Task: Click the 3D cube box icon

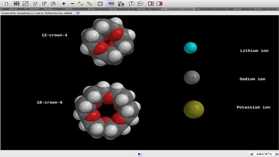Action: point(100,3)
